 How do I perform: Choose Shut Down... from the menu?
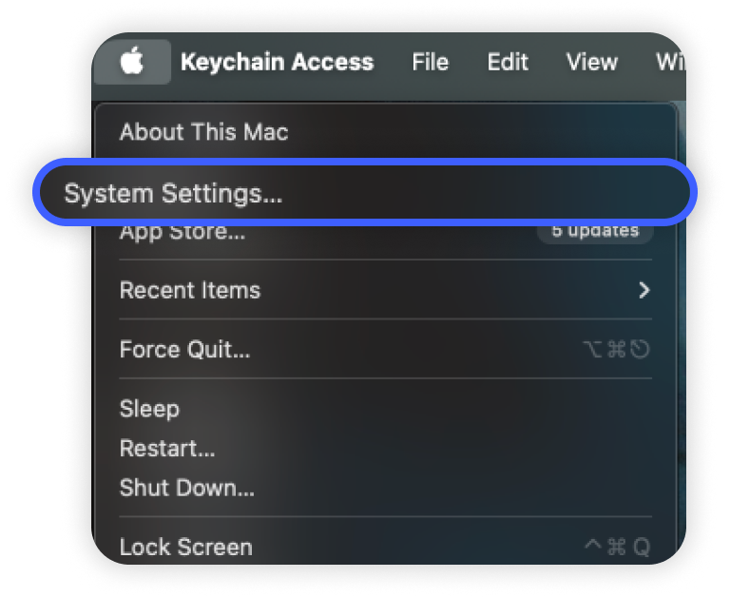[186, 489]
